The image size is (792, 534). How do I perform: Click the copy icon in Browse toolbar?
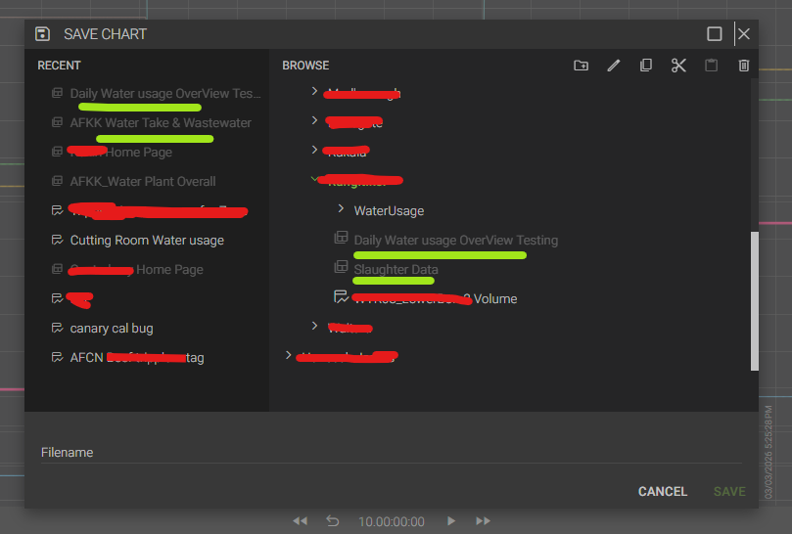pos(646,66)
